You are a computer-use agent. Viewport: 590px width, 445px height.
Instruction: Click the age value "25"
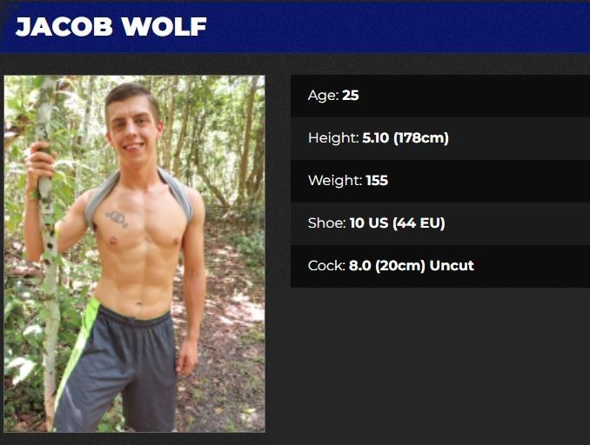351,96
